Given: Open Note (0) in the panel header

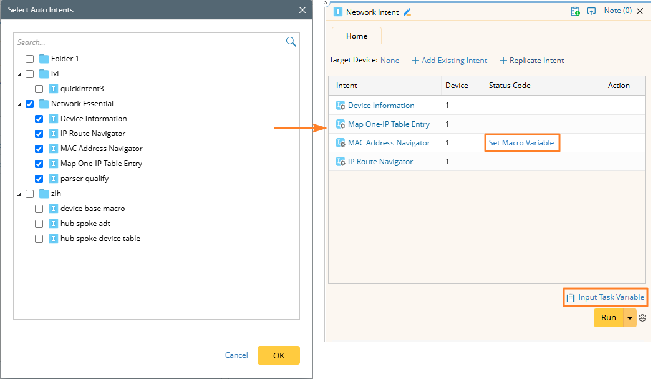Looking at the screenshot, I should click(617, 11).
